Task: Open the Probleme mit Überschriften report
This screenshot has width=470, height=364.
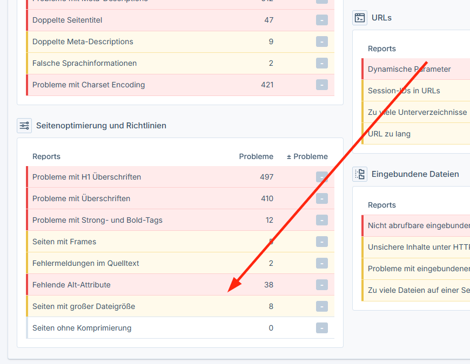Action: click(81, 198)
